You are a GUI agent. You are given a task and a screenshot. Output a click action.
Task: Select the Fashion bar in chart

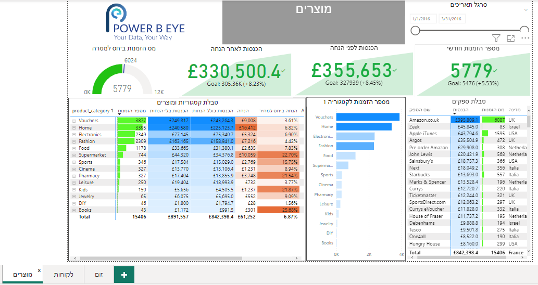355,146
